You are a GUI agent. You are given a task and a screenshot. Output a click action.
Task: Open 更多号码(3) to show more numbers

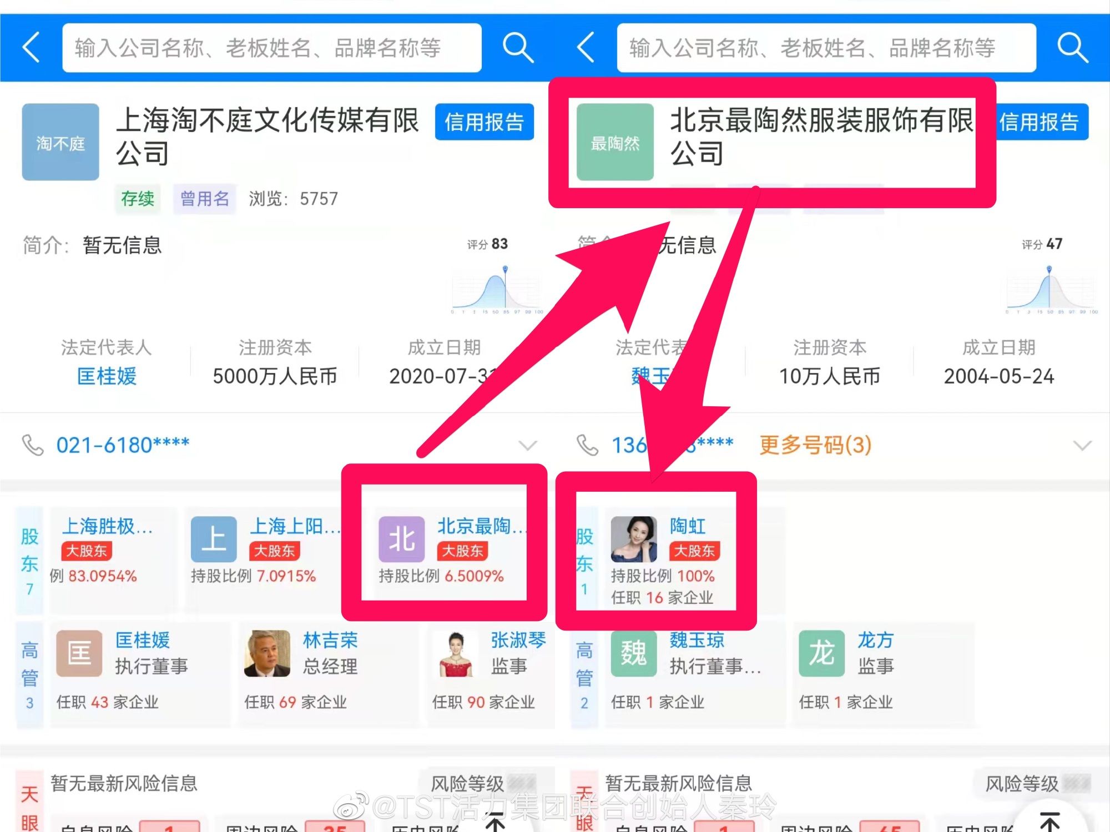pos(813,445)
